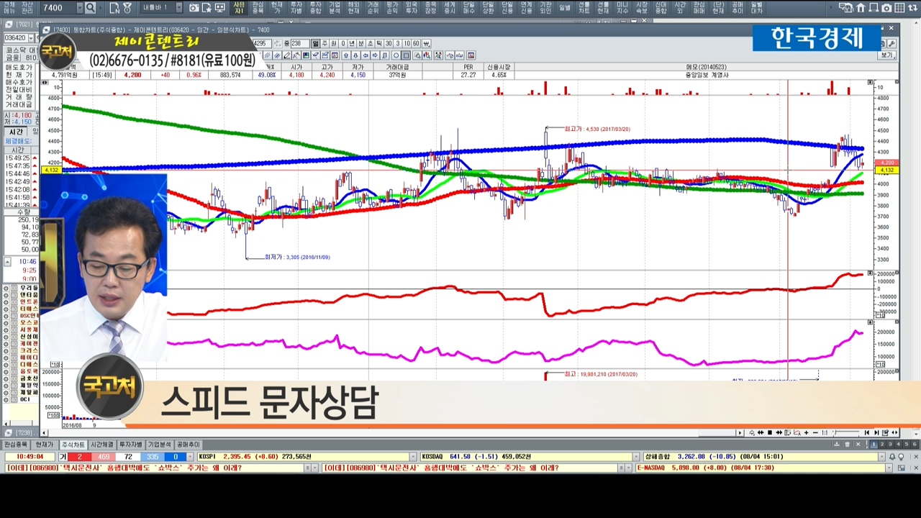This screenshot has width=921, height=518.
Task: Select the 틱 tick period toggle
Action: (379, 43)
